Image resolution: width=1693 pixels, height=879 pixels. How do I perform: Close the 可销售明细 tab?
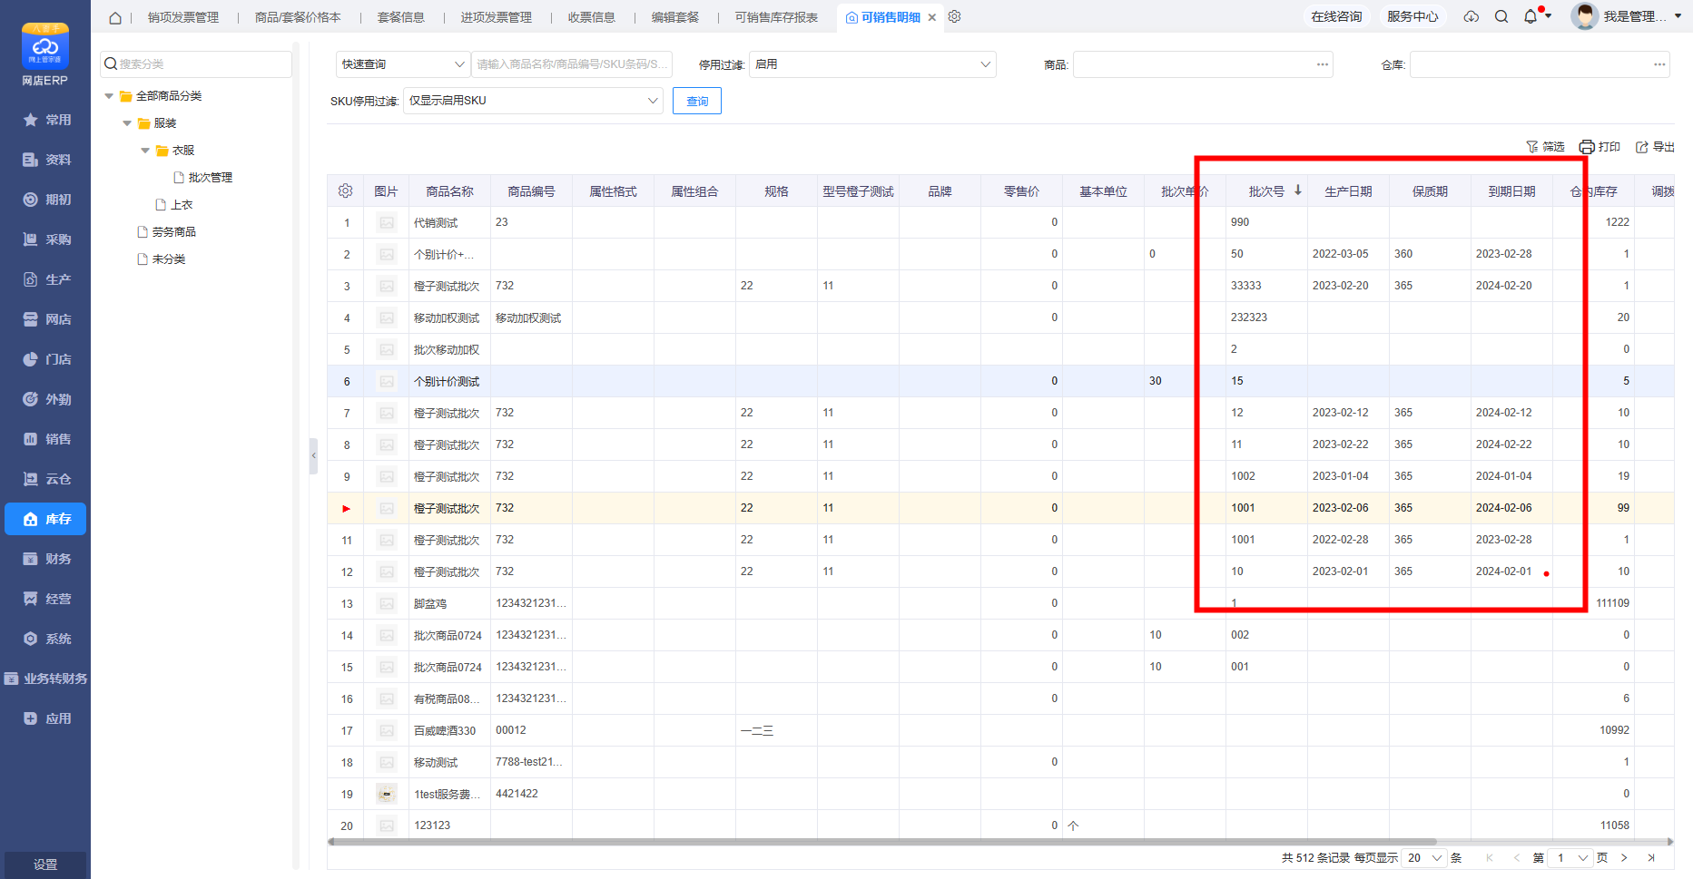tap(932, 17)
